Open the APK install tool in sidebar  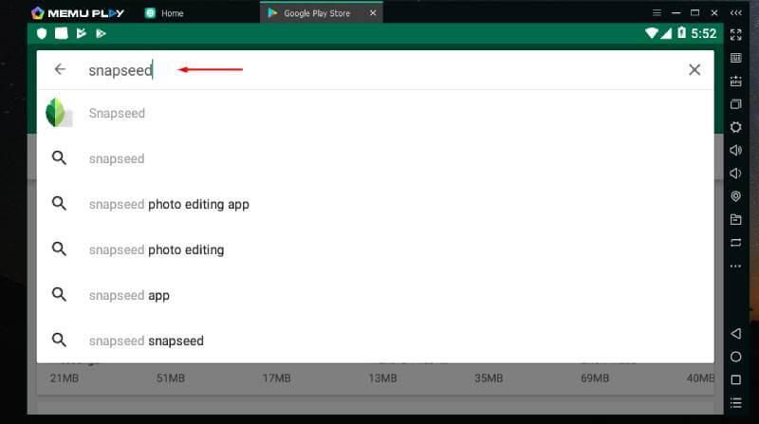click(736, 81)
